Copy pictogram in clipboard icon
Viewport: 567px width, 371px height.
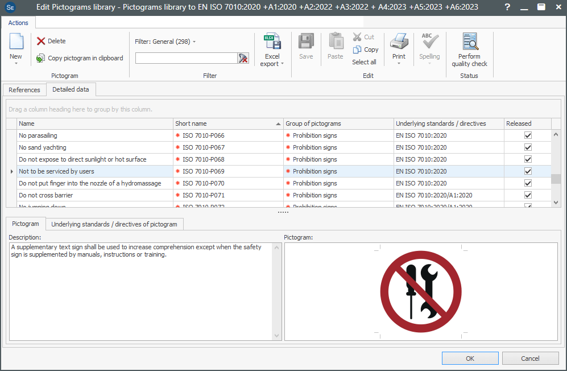(41, 58)
